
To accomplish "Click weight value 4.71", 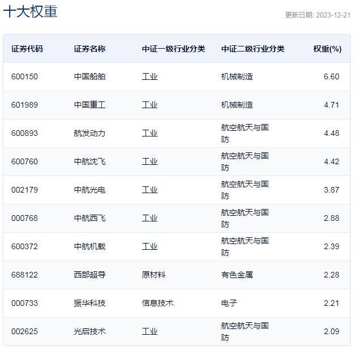I will (x=331, y=105).
